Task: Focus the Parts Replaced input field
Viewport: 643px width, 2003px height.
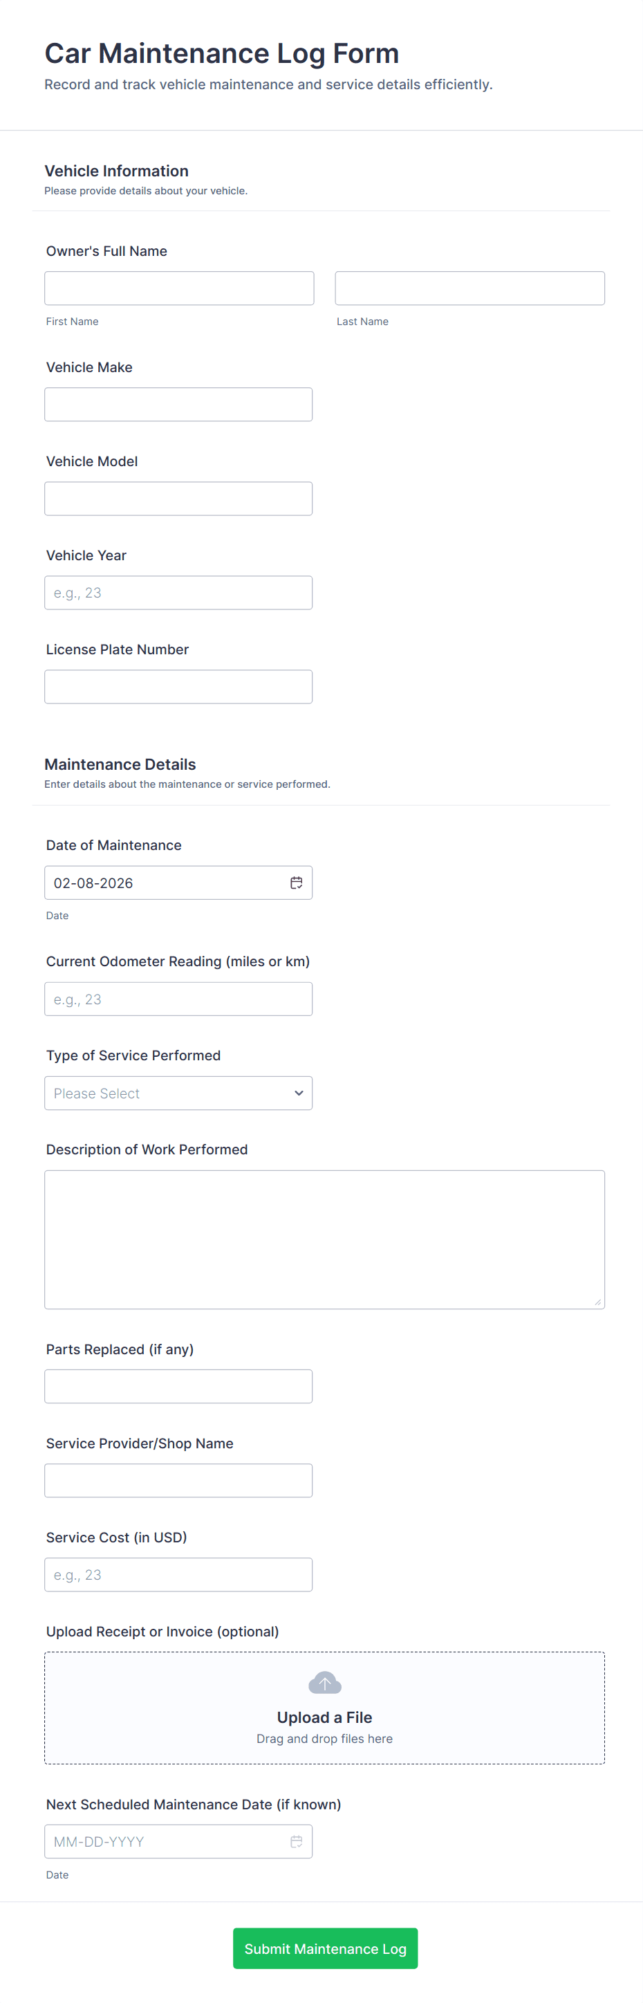Action: (178, 1385)
